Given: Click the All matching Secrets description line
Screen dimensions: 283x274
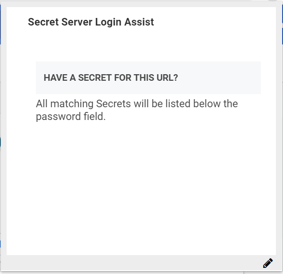Looking at the screenshot, I should click(x=137, y=104).
